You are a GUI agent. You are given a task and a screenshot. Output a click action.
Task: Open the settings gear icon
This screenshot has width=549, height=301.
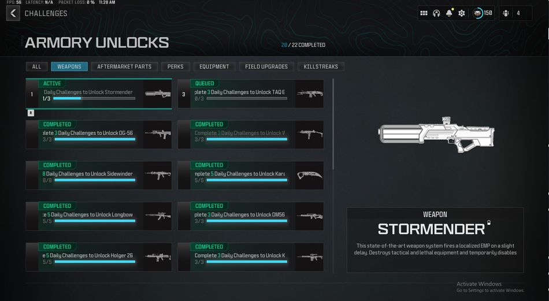click(x=462, y=13)
